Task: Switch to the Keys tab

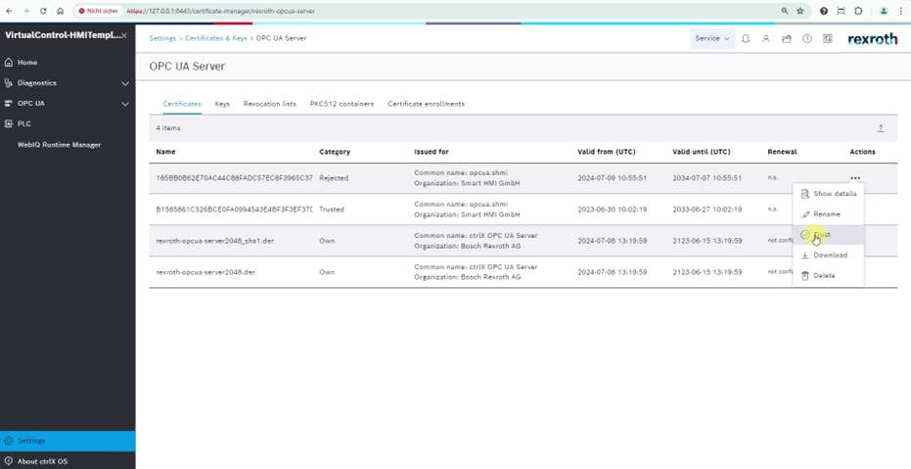Action: pos(222,104)
